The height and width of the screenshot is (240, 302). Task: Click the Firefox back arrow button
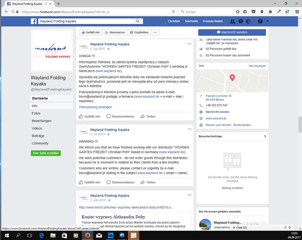point(6,12)
